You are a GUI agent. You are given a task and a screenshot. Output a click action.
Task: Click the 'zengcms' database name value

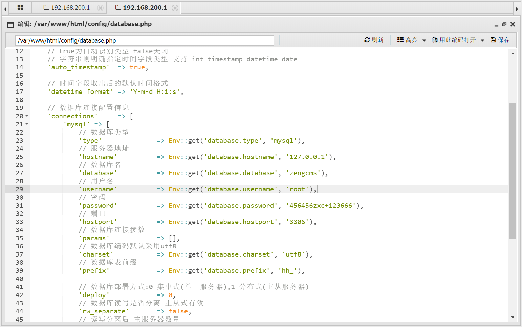[303, 173]
